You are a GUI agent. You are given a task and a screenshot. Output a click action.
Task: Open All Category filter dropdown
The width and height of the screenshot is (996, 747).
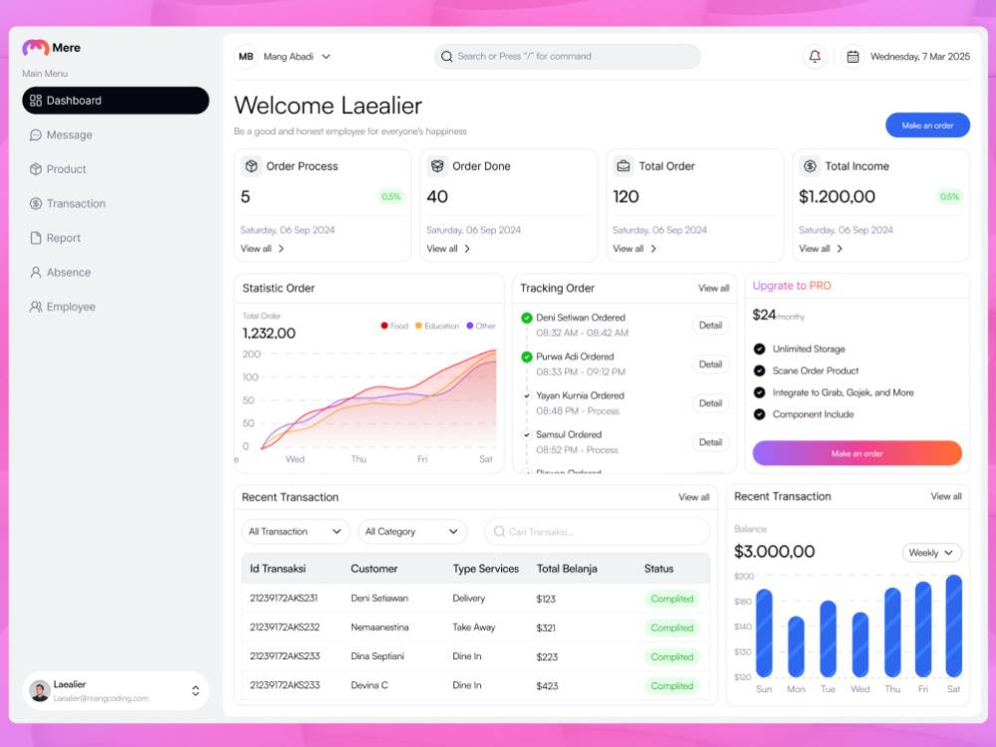pyautogui.click(x=411, y=532)
